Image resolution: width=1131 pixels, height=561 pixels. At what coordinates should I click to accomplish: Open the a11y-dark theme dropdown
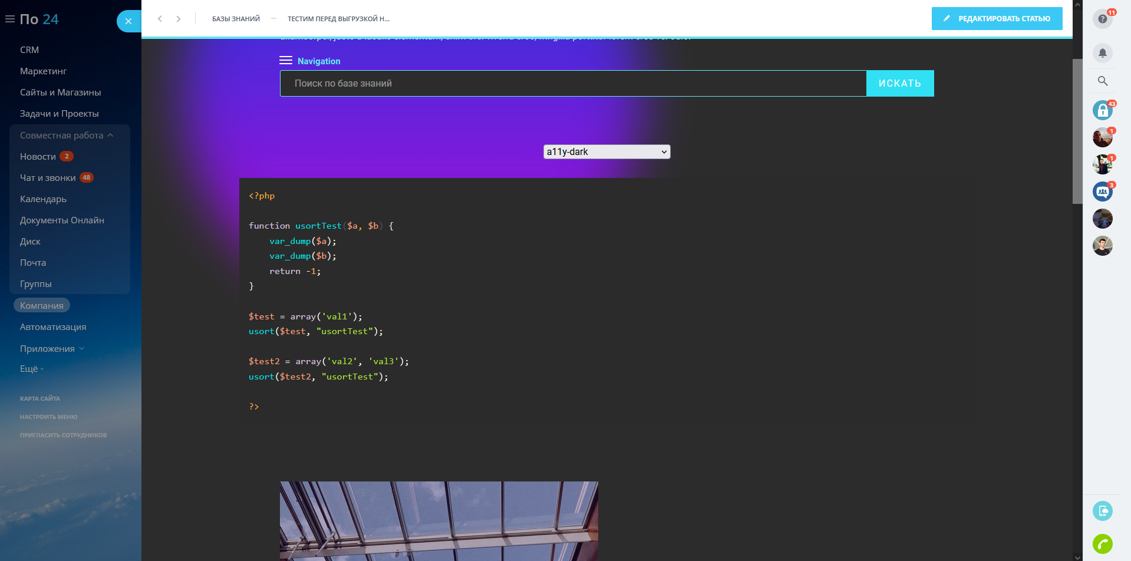[x=606, y=152]
